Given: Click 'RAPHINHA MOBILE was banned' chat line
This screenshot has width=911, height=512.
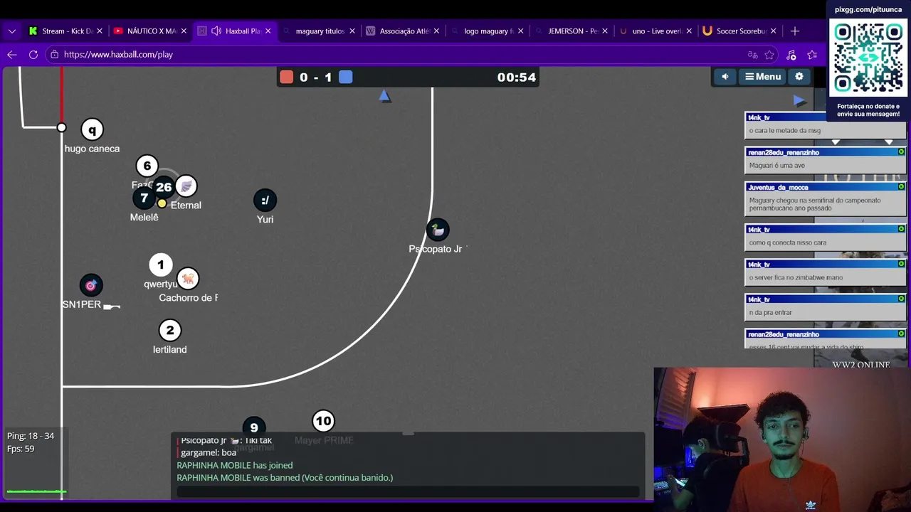Looking at the screenshot, I should (285, 478).
